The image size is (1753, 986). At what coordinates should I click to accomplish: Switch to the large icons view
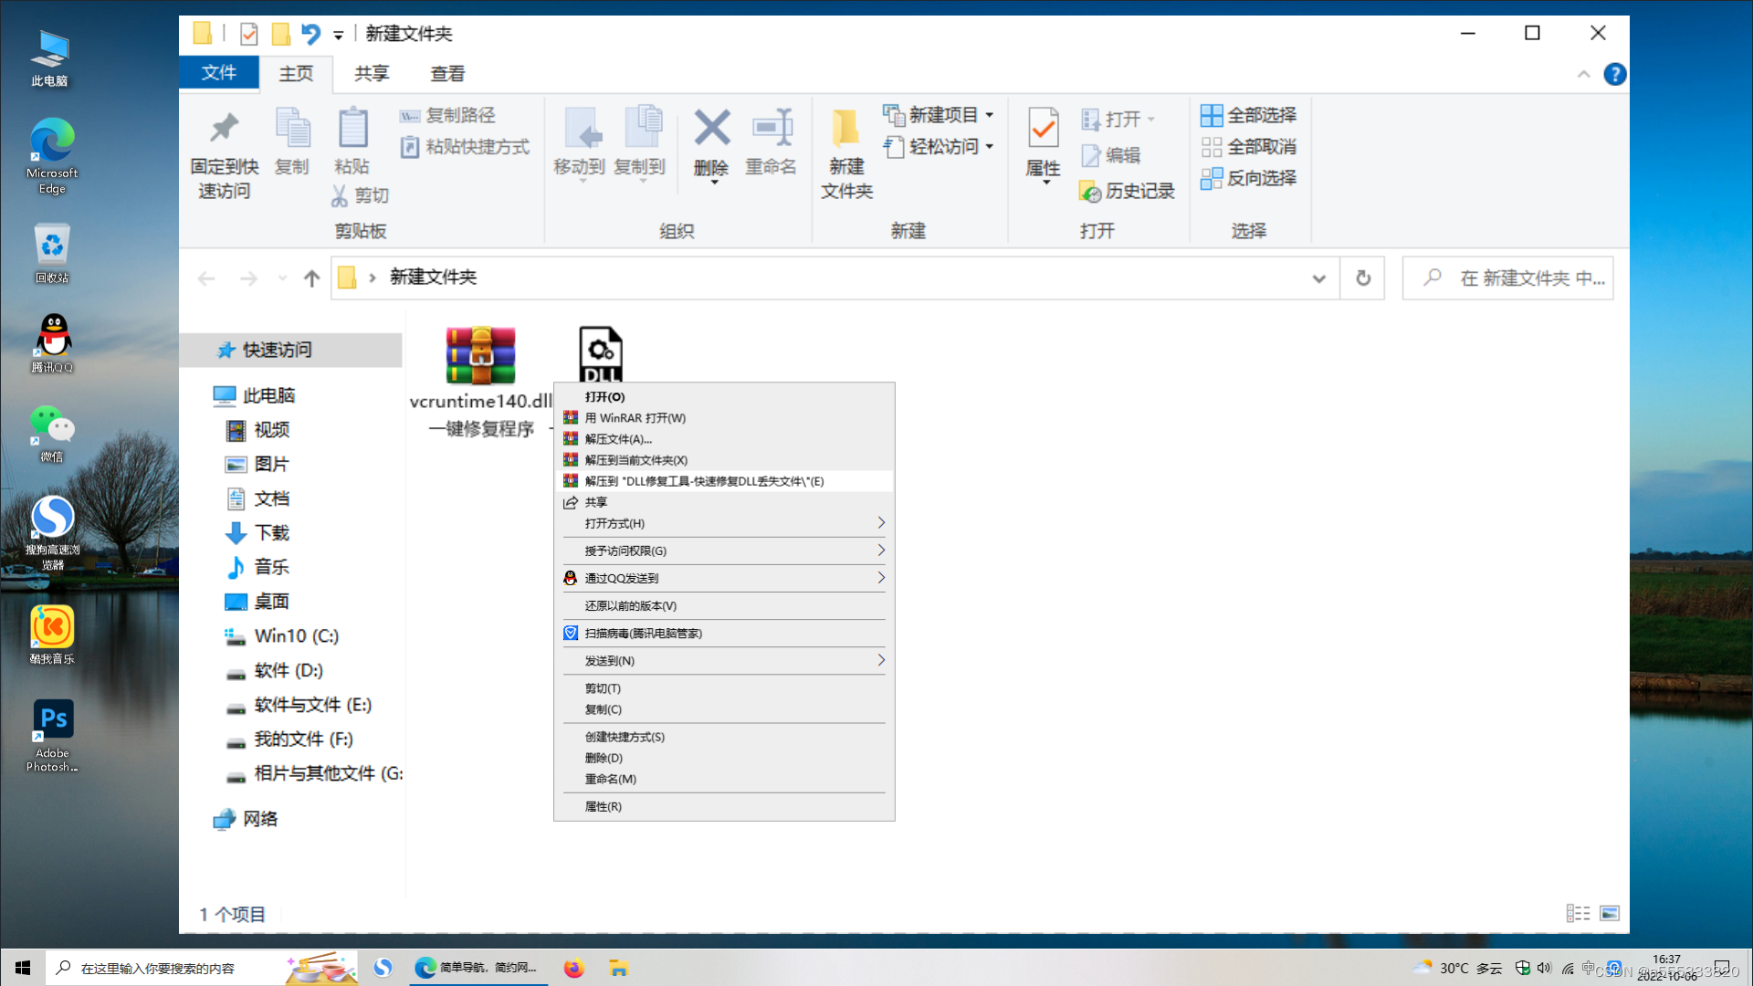click(x=1610, y=914)
